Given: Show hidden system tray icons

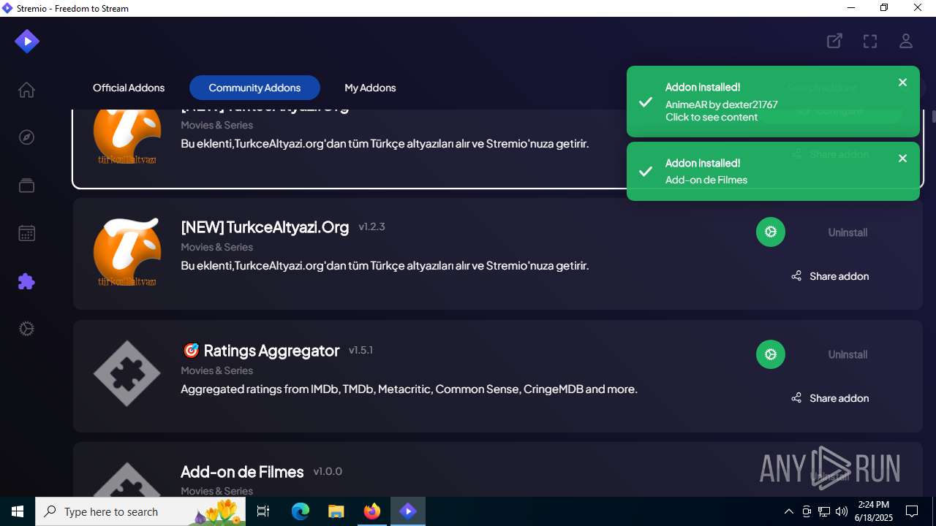Looking at the screenshot, I should (788, 511).
